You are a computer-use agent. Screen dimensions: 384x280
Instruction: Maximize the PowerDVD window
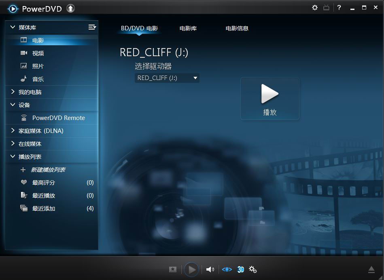[364, 8]
